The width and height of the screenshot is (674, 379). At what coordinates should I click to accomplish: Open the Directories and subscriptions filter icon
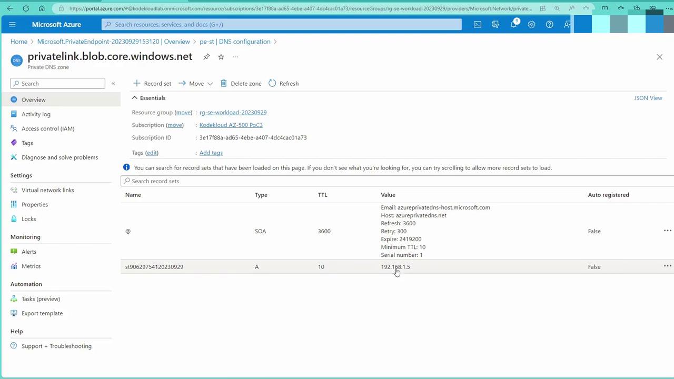click(x=495, y=24)
